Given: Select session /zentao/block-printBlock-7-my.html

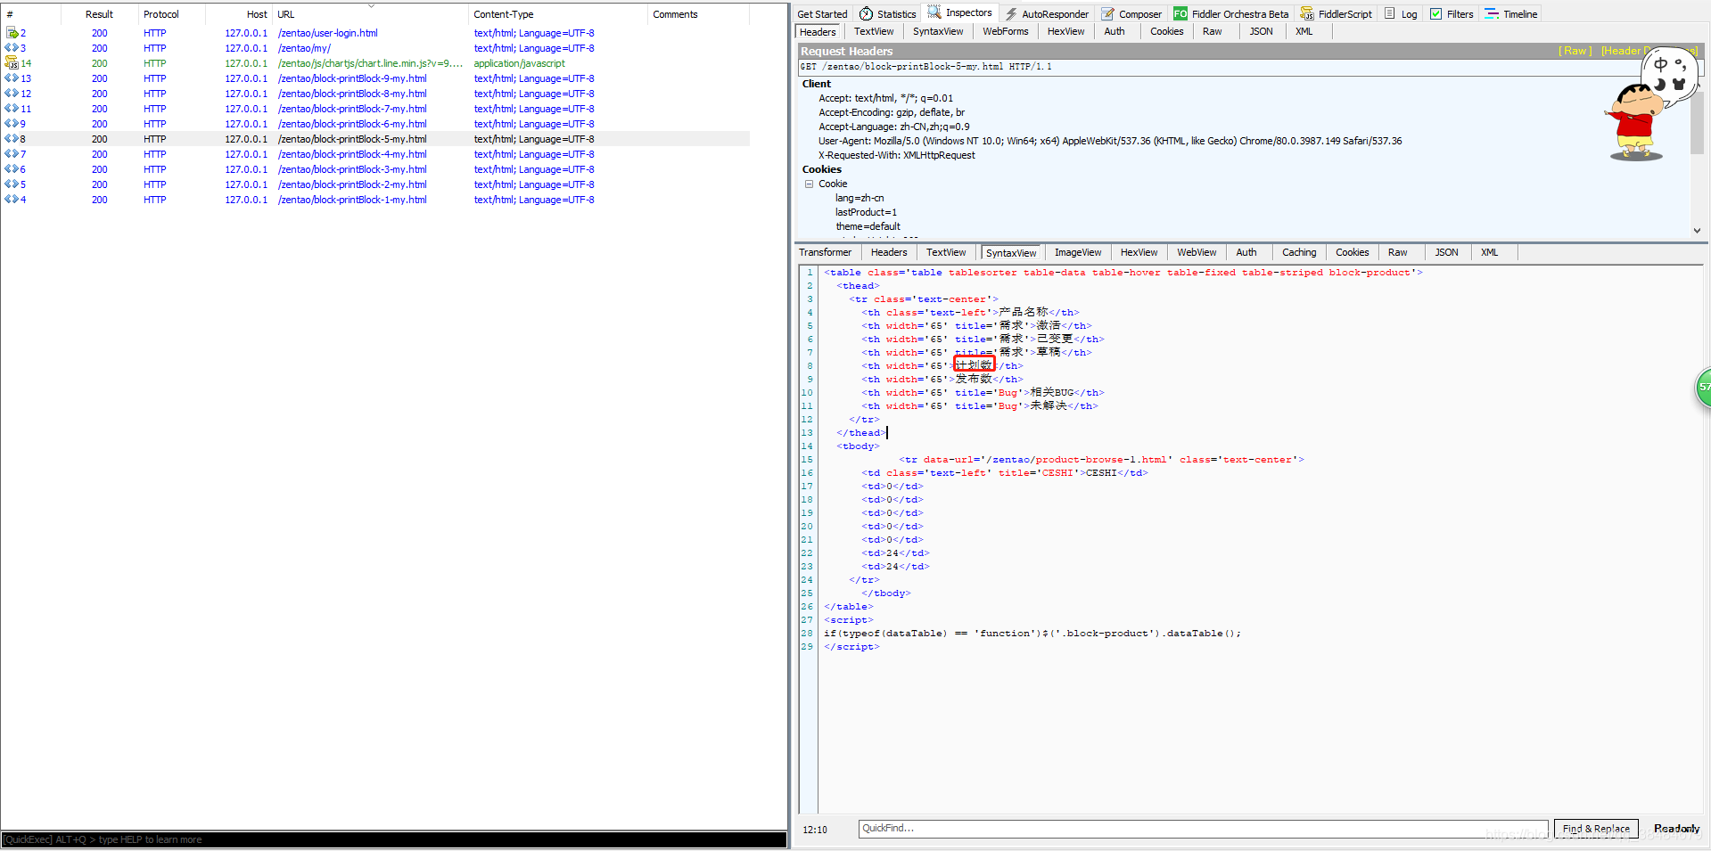Looking at the screenshot, I should pos(375,109).
